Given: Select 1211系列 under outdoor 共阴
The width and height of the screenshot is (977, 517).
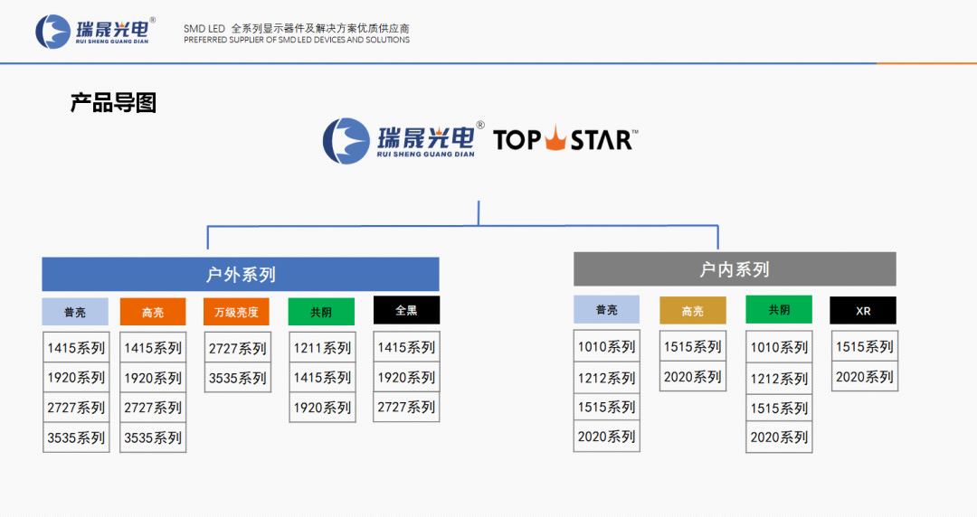Looking at the screenshot, I should tap(323, 348).
